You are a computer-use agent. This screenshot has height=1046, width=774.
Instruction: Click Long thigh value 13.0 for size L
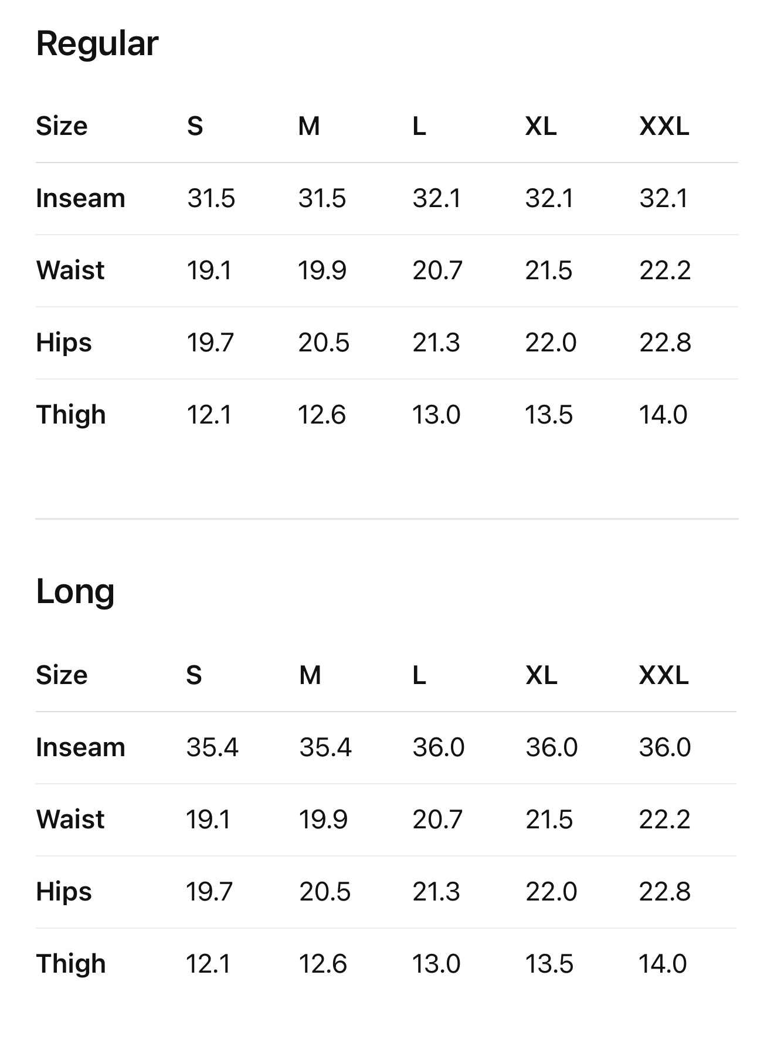tap(436, 964)
